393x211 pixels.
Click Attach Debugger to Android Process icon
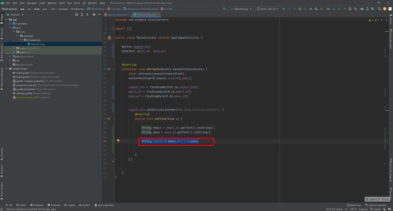click(x=316, y=9)
